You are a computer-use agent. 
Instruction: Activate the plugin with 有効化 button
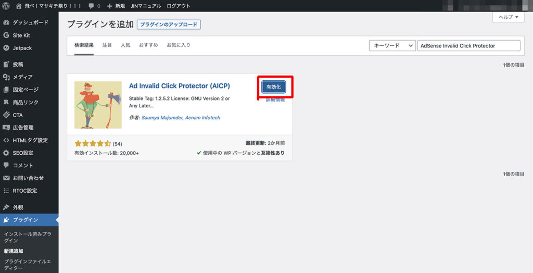point(274,87)
